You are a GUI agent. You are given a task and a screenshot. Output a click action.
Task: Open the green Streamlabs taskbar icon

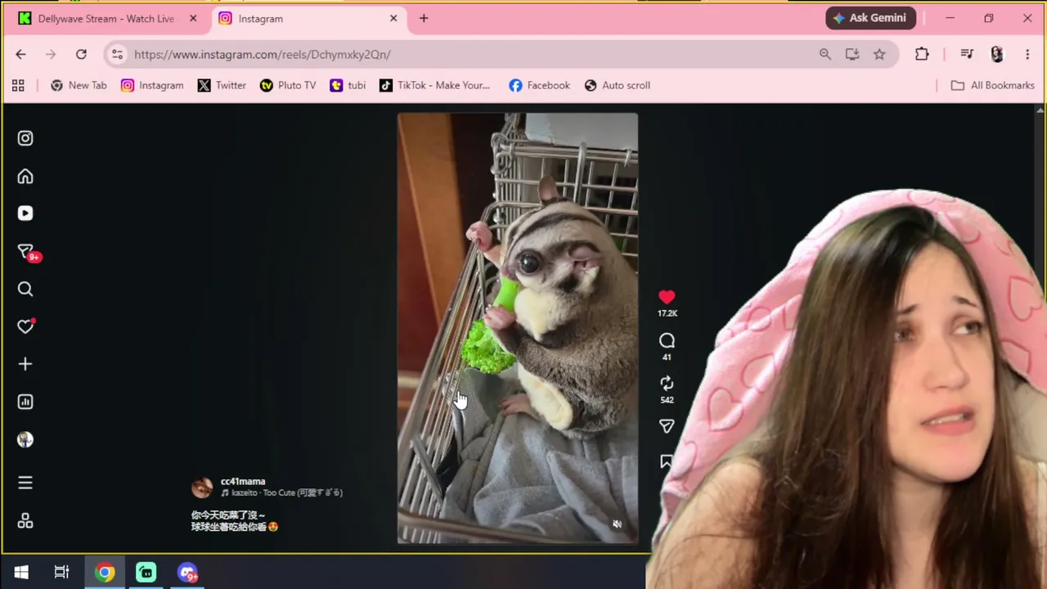(x=146, y=573)
